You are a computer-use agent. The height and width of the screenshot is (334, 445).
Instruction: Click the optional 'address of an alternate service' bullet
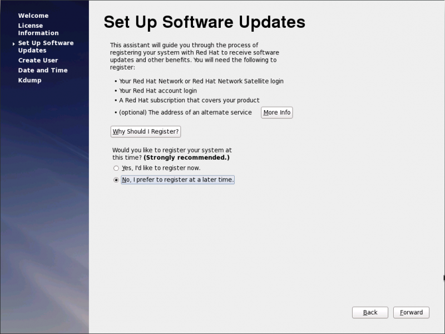point(185,112)
